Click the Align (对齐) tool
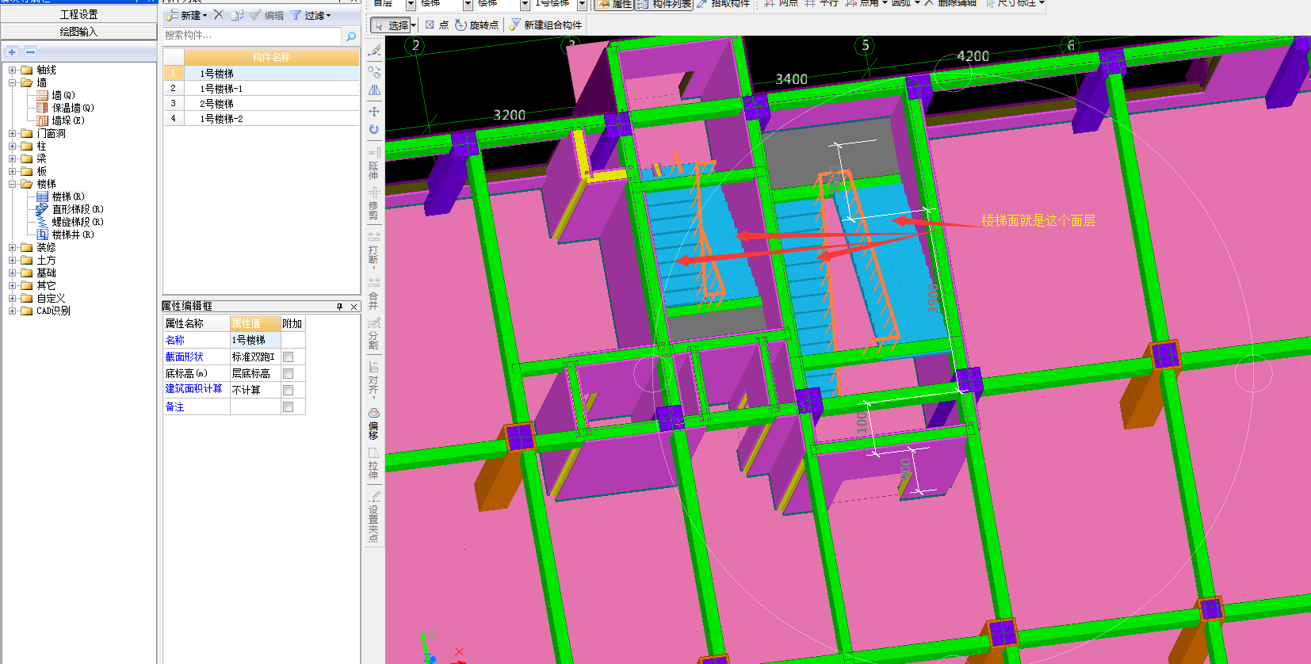 [x=374, y=379]
